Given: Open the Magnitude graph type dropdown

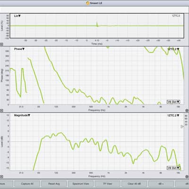Looking at the screenshot, I should pos(22,115).
